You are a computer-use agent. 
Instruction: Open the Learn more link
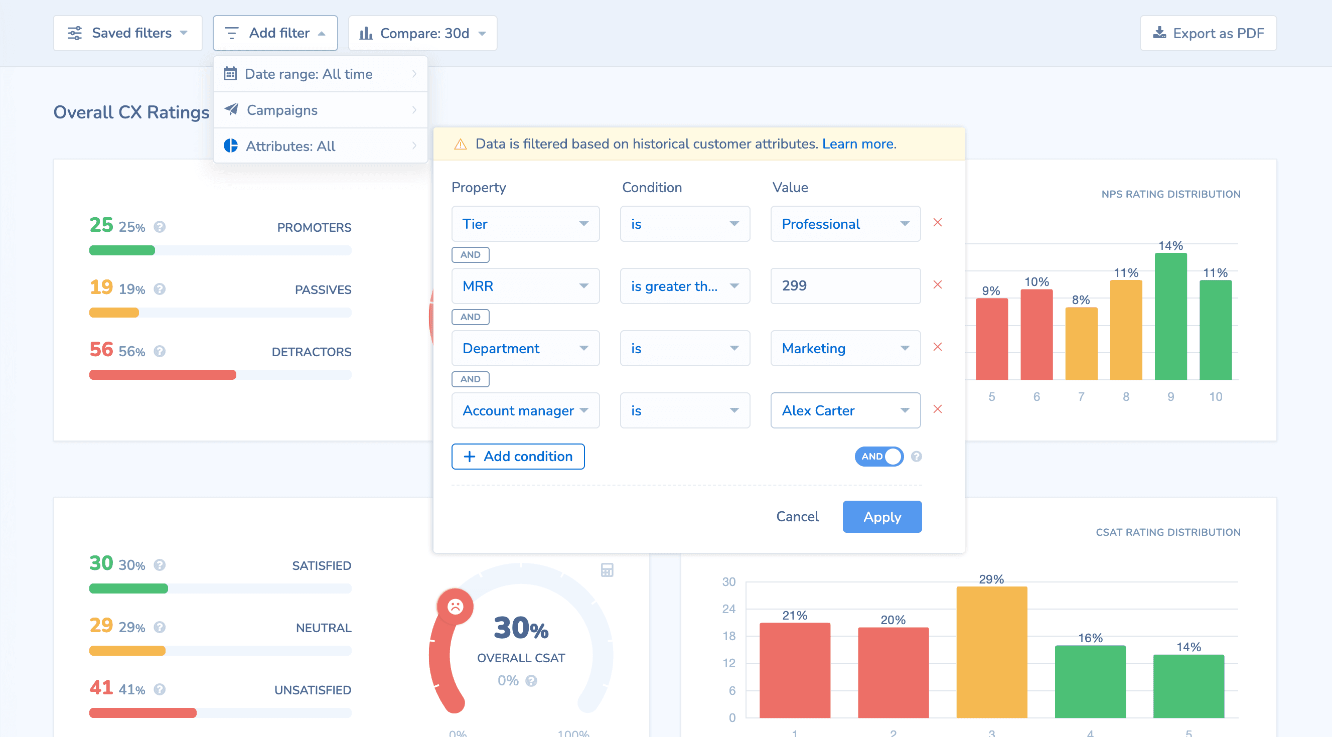click(x=858, y=144)
